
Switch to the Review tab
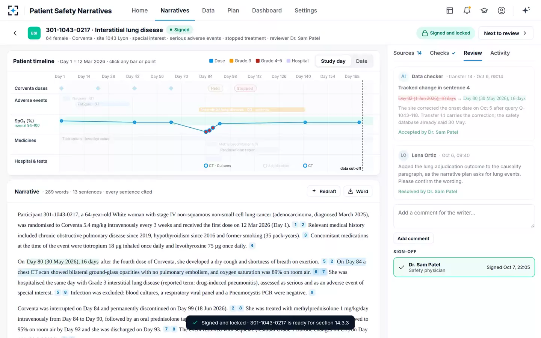pos(473,53)
